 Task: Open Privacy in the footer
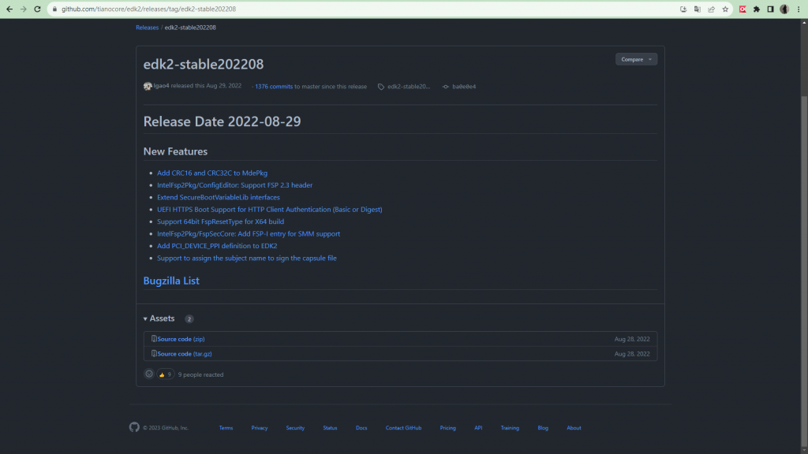[259, 428]
